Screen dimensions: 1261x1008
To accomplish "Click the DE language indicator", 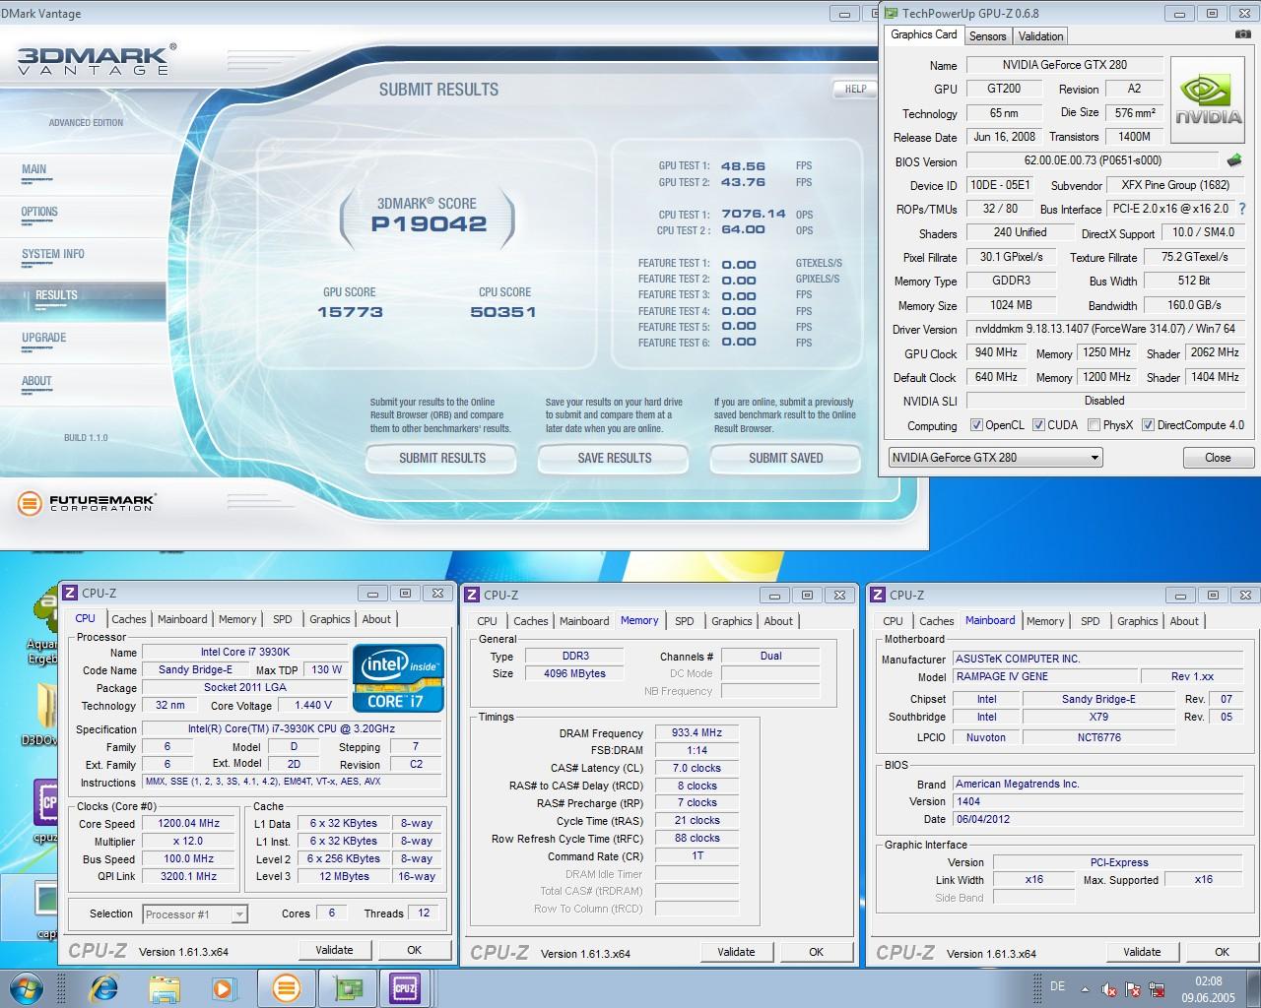I will coord(1058,987).
